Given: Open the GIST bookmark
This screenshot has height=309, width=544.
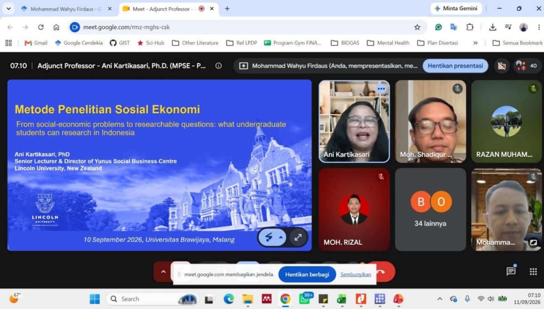Looking at the screenshot, I should click(120, 43).
